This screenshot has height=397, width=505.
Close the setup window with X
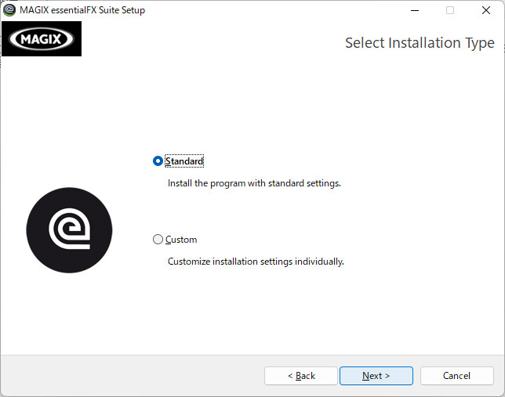(x=486, y=10)
